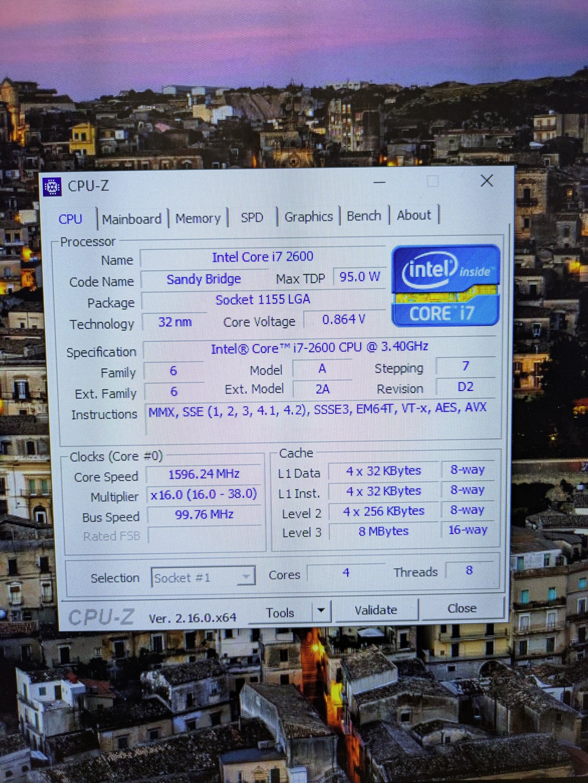Click the core speed 1596.24 MHz
Image resolution: width=588 pixels, height=783 pixels.
204,474
